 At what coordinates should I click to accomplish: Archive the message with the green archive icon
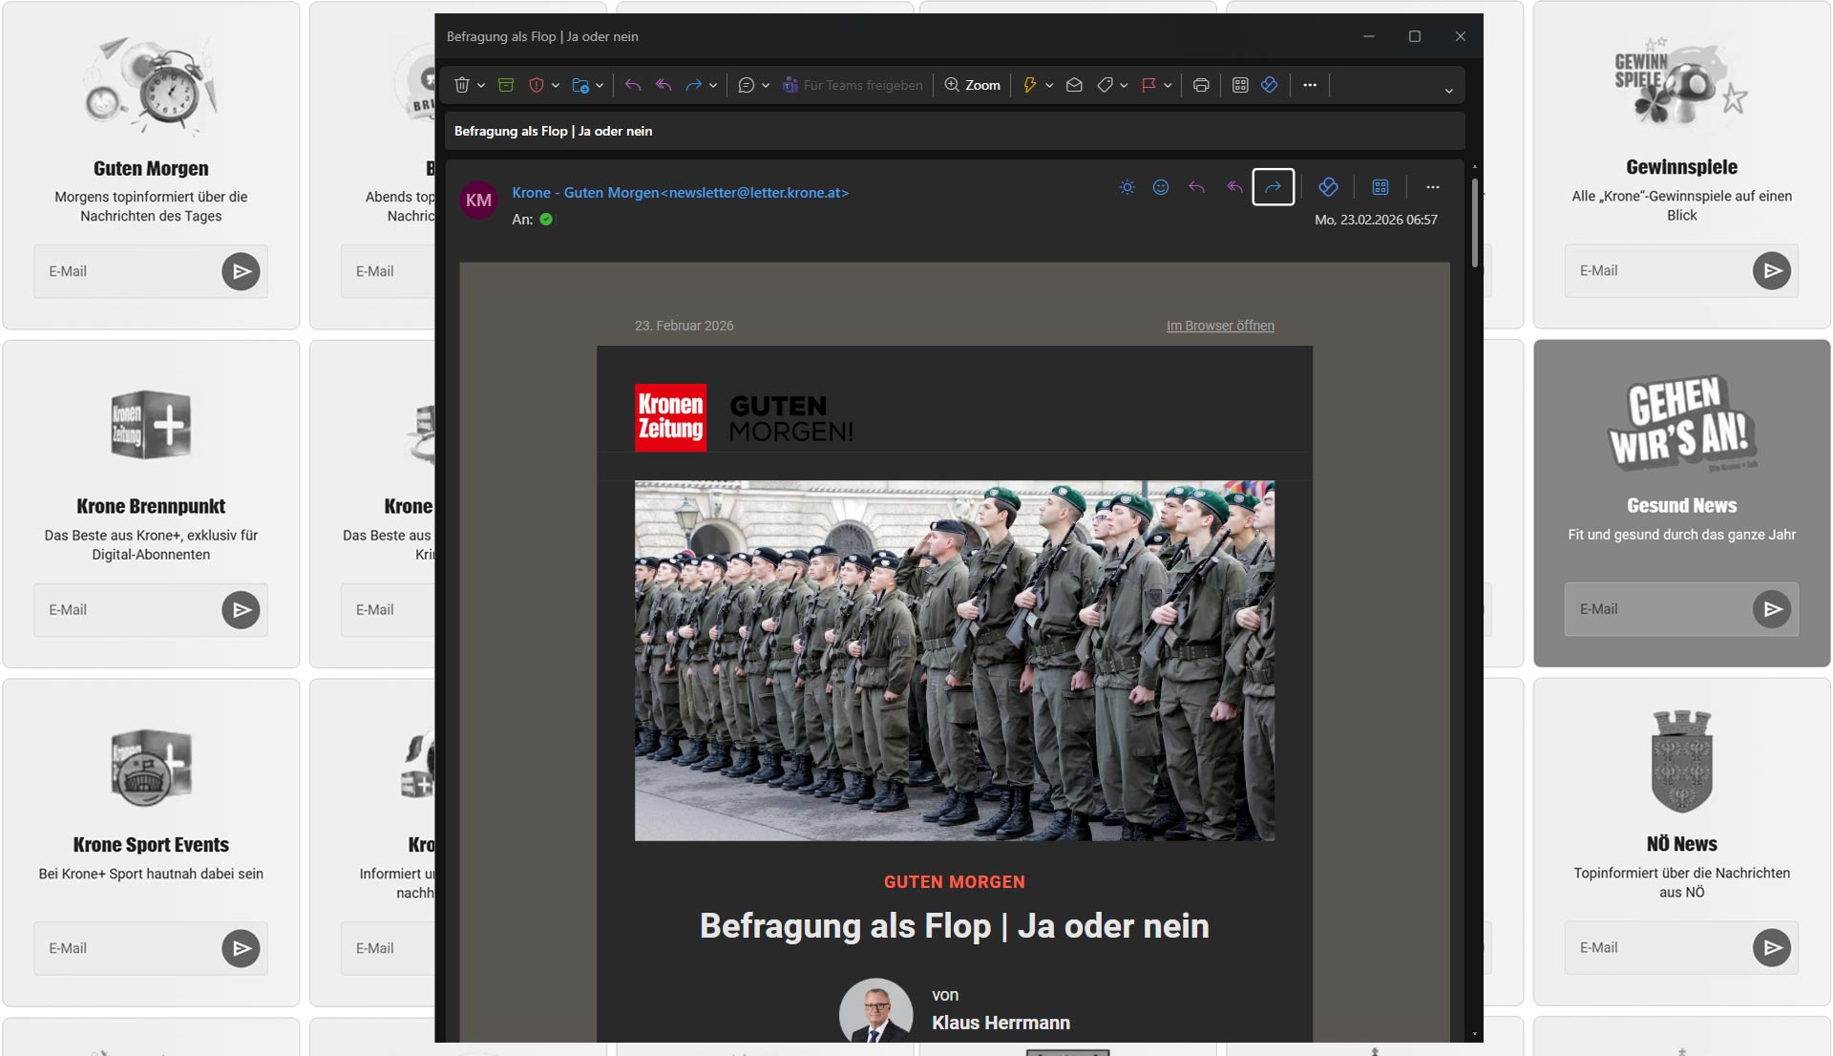coord(506,85)
